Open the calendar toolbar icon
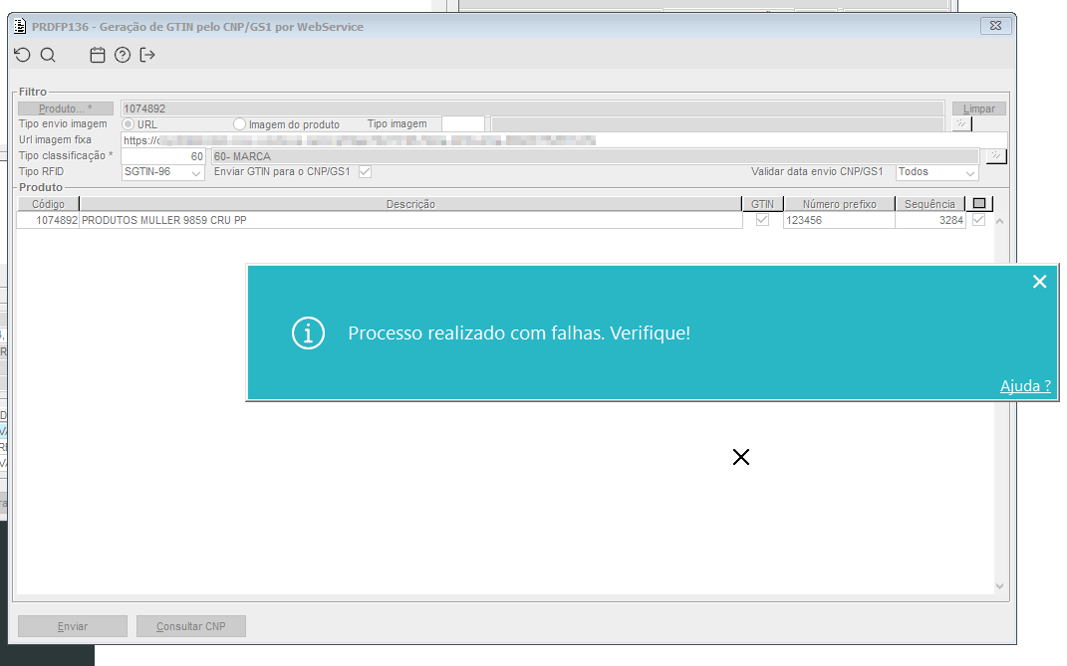The image size is (1067, 666). [x=98, y=55]
